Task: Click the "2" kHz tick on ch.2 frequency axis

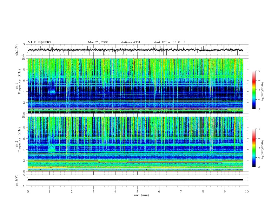Action: [x=25, y=161]
